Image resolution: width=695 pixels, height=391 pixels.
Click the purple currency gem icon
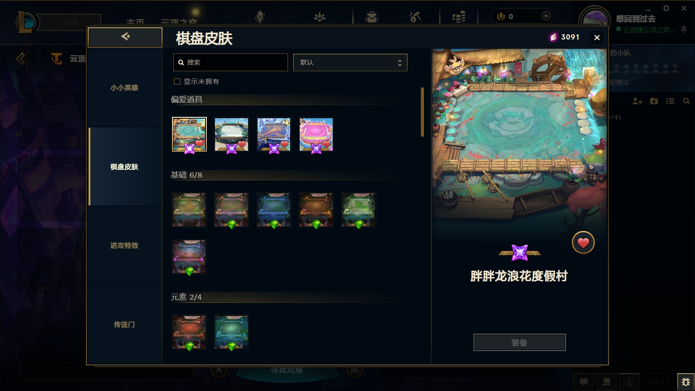[x=553, y=37]
